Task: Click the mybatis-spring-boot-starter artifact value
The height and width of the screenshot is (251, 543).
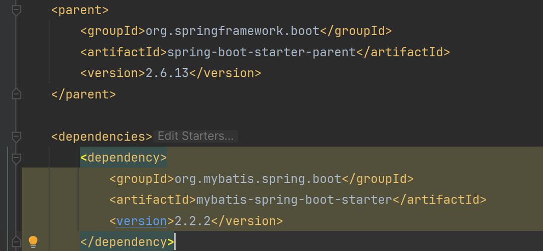Action: (294, 200)
